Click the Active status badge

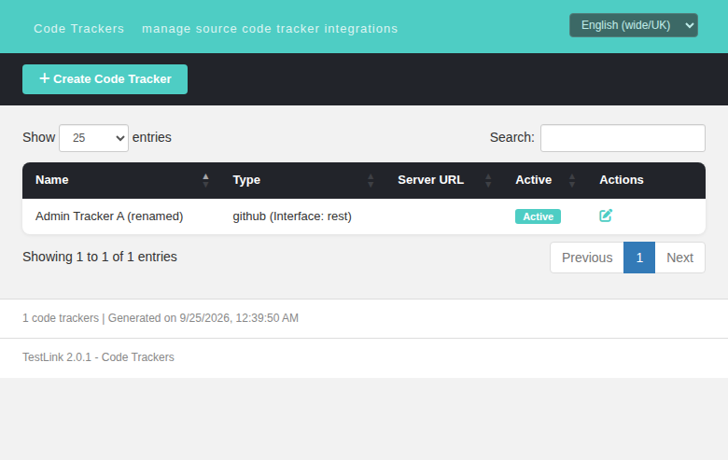coord(539,216)
